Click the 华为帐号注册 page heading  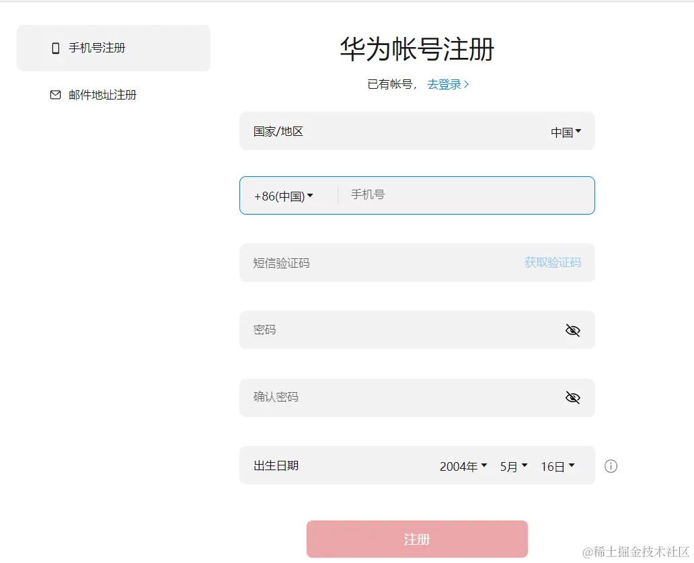pyautogui.click(x=416, y=48)
